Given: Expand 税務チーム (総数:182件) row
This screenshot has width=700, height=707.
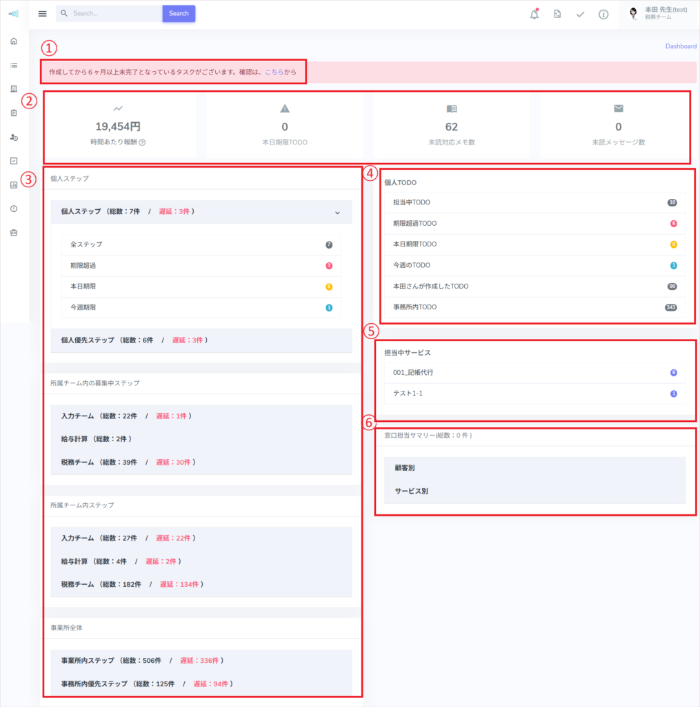Looking at the screenshot, I should [201, 584].
